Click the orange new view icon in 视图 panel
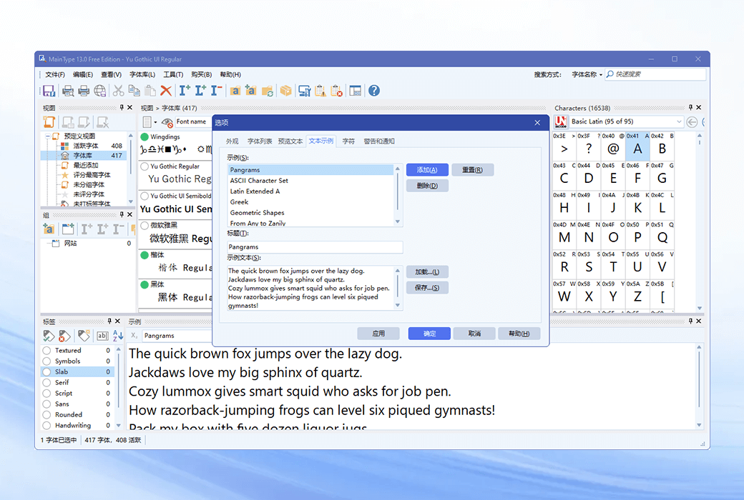Screen dimensions: 744x500 pyautogui.click(x=49, y=122)
